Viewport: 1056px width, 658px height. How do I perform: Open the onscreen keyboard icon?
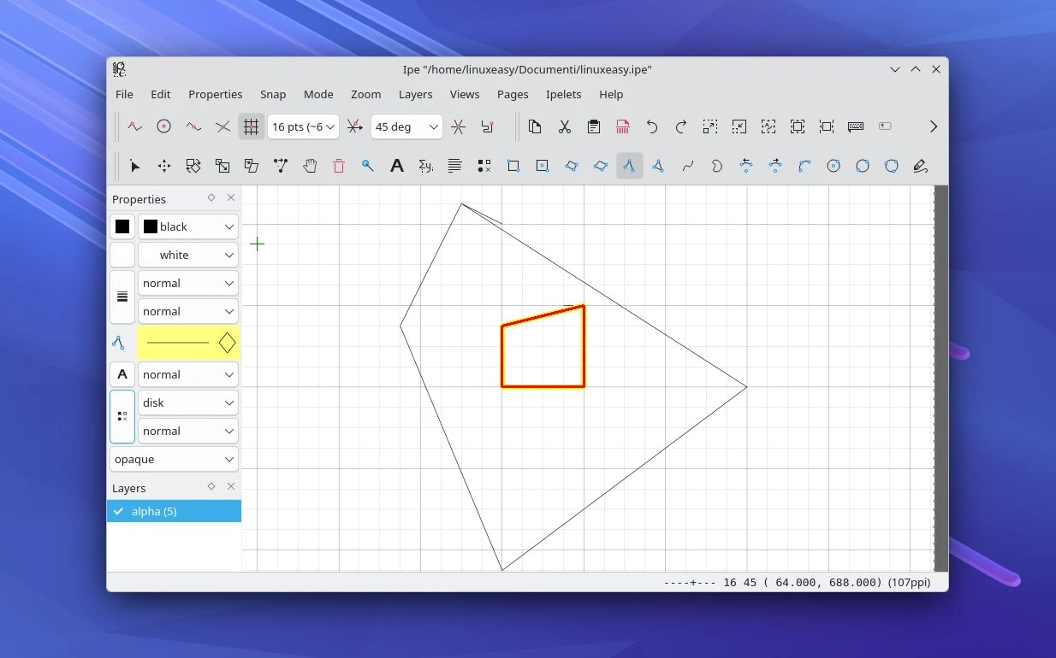855,126
